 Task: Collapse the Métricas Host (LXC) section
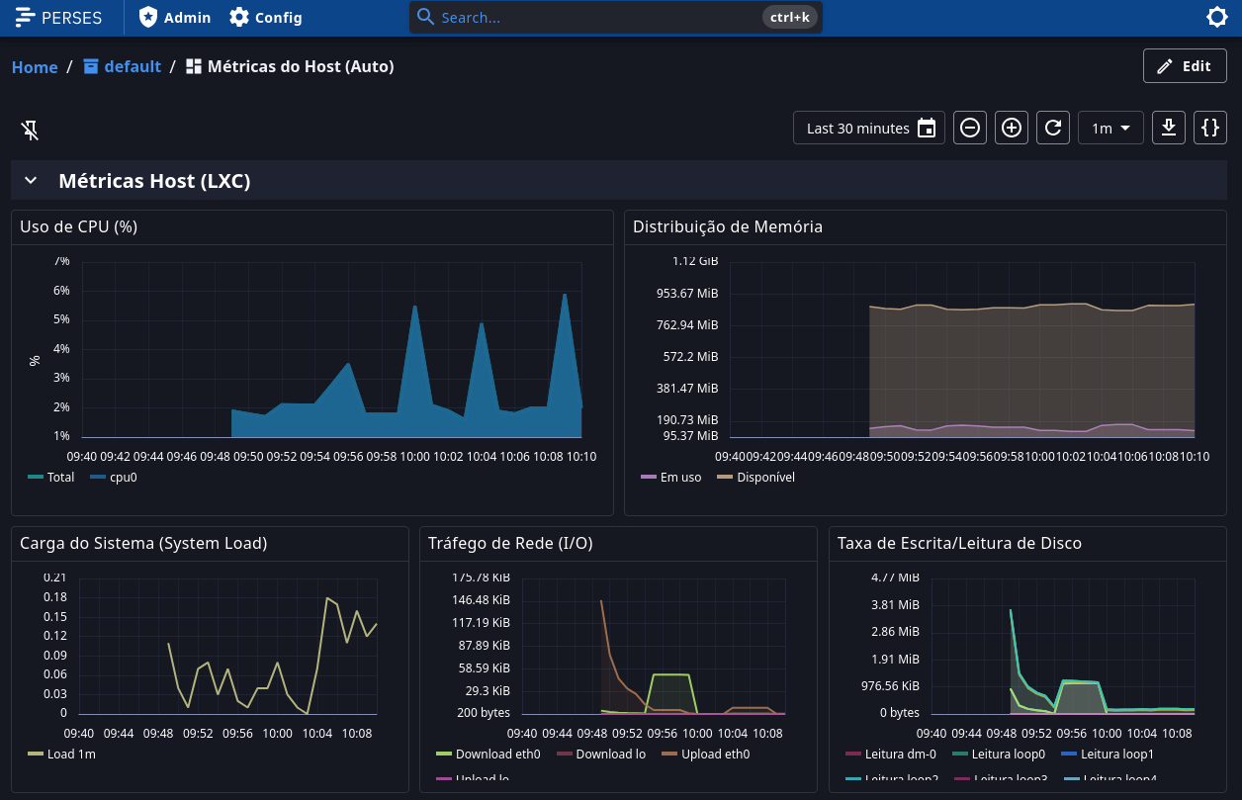point(31,180)
